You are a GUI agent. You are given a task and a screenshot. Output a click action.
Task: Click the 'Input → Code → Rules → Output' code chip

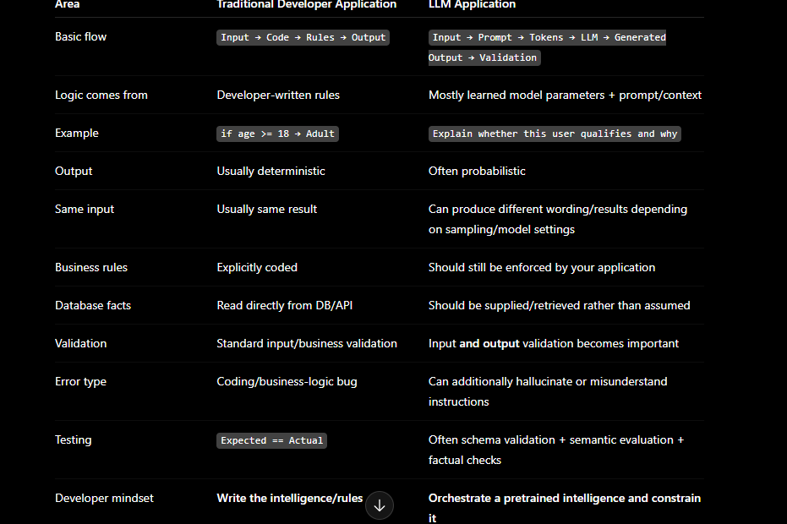pos(303,38)
